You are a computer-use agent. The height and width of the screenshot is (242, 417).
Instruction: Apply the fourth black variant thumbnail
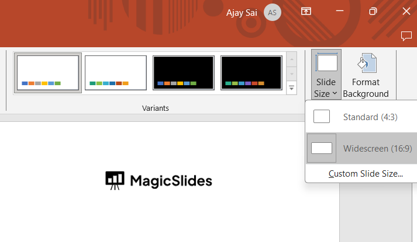click(251, 73)
